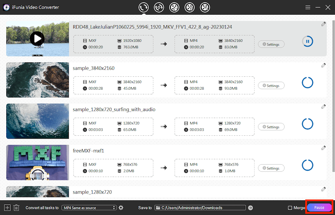Play the RDD48_LakeJulian video thumbnail preview
335x215 pixels.
(x=37, y=39)
